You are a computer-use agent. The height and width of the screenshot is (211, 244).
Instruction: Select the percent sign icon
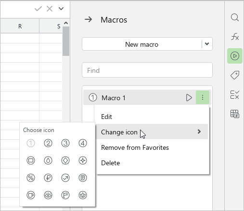(x=31, y=178)
